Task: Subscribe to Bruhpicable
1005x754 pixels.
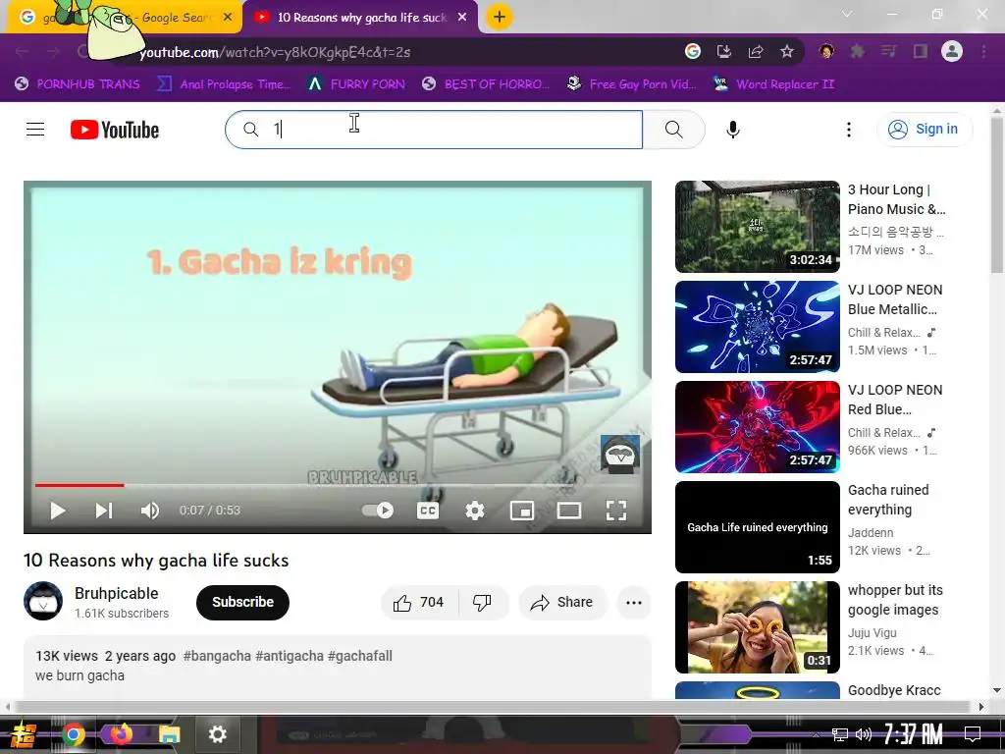Action: 243,602
